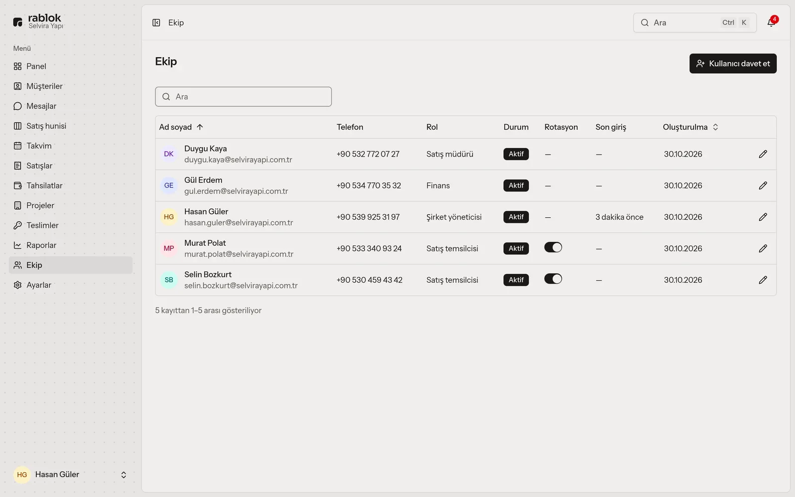Screen dimensions: 795x497
Task: Edit Selin Bozkurt with pencil icon
Action: click(763, 280)
